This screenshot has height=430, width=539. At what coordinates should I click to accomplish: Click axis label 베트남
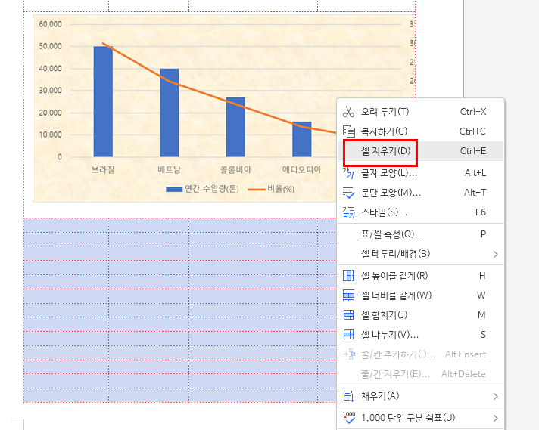tap(169, 169)
